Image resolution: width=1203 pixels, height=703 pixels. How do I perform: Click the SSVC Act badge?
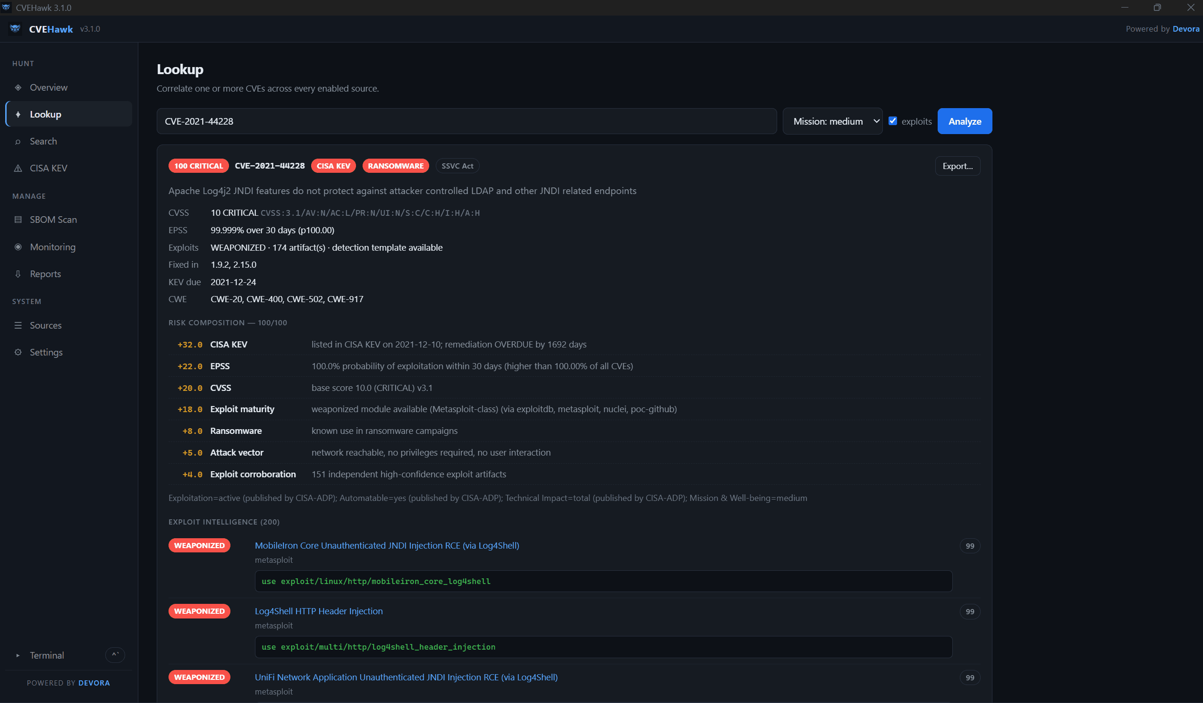(x=457, y=166)
